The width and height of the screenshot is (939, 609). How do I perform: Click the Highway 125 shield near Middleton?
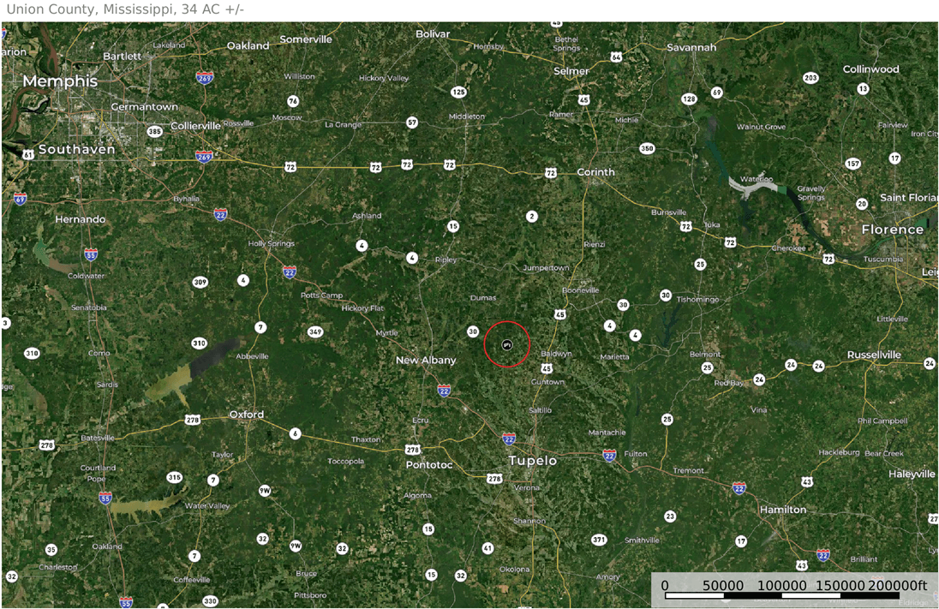(459, 92)
